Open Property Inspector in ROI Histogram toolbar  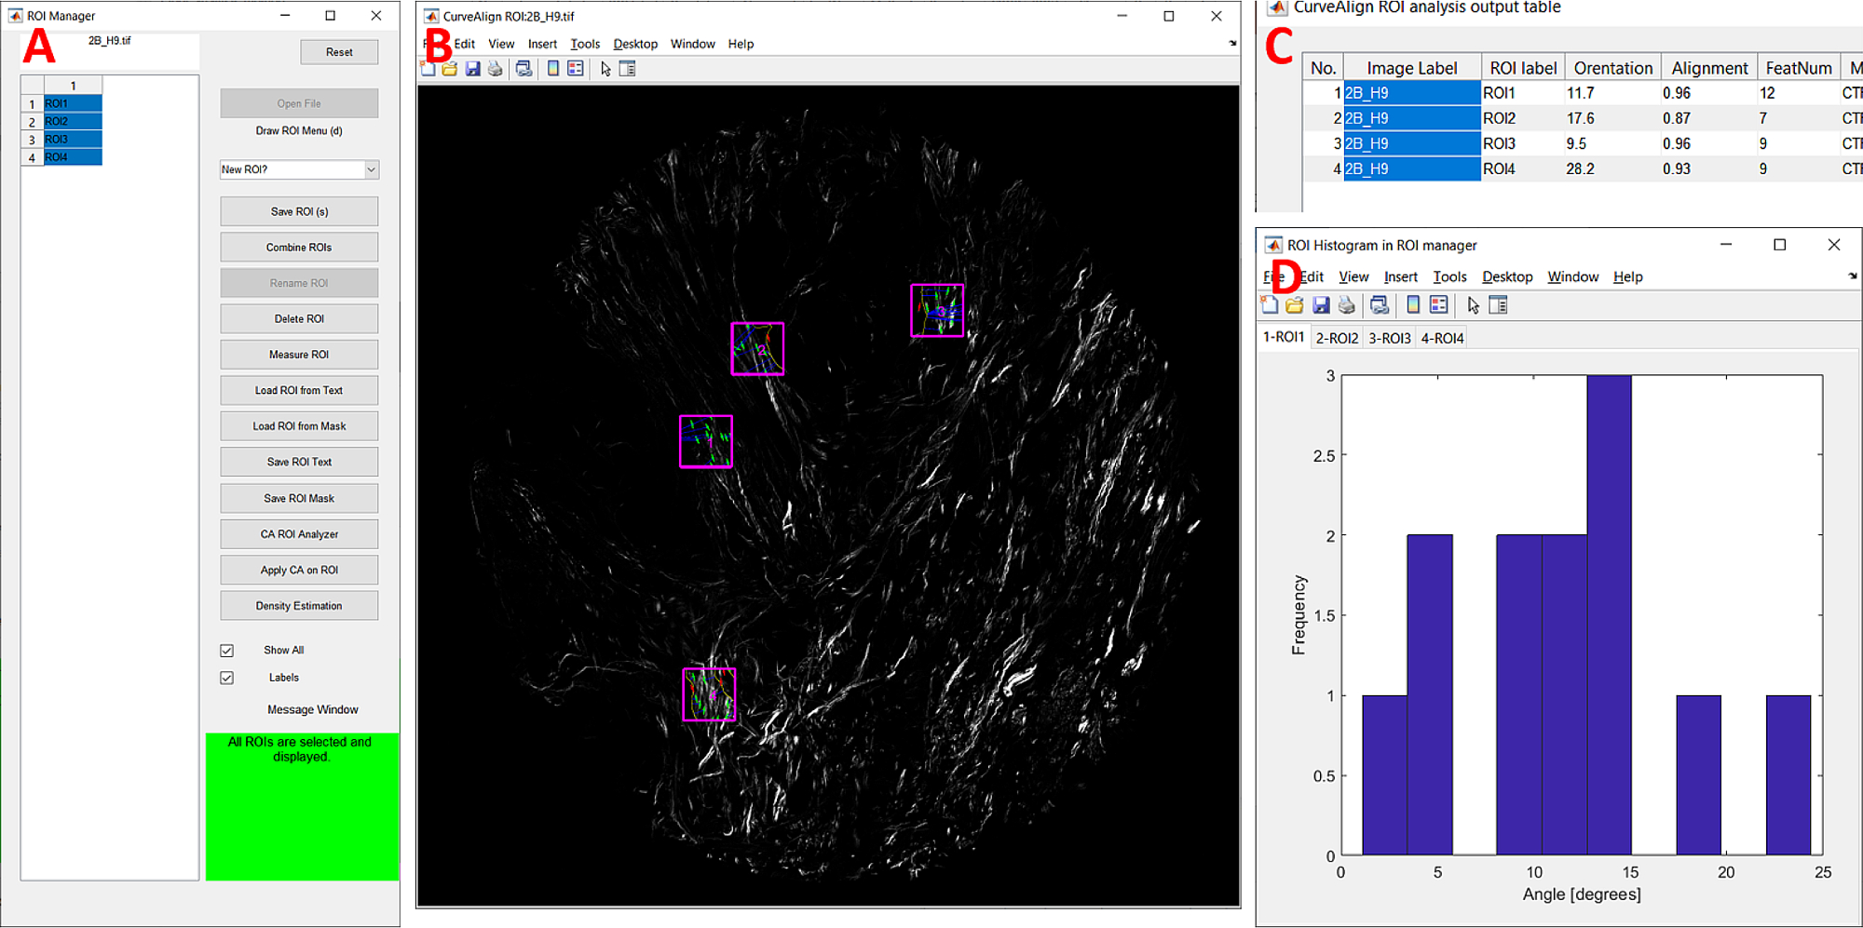tap(1498, 305)
